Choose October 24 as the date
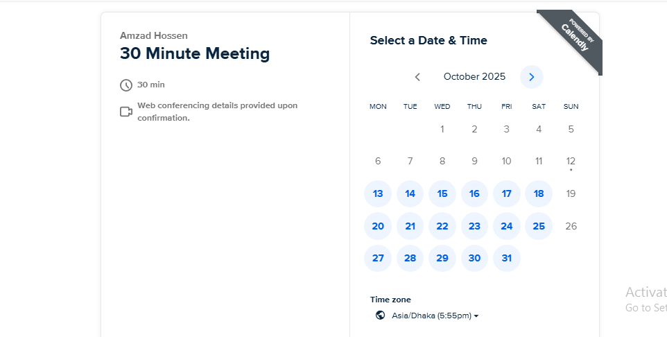 507,226
